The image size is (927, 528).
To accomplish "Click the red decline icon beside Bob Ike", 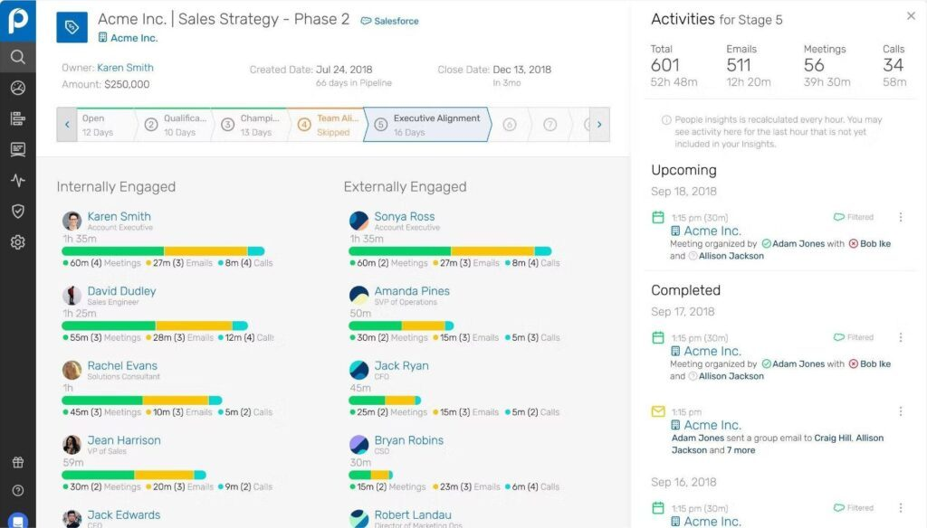I will point(854,243).
